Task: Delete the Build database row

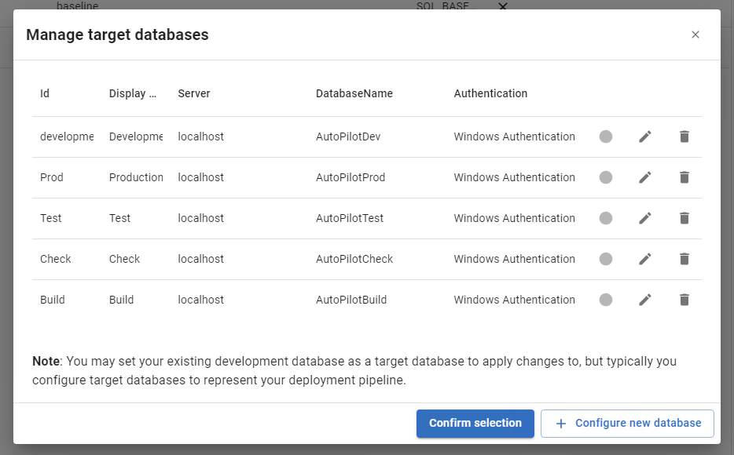Action: [684, 300]
